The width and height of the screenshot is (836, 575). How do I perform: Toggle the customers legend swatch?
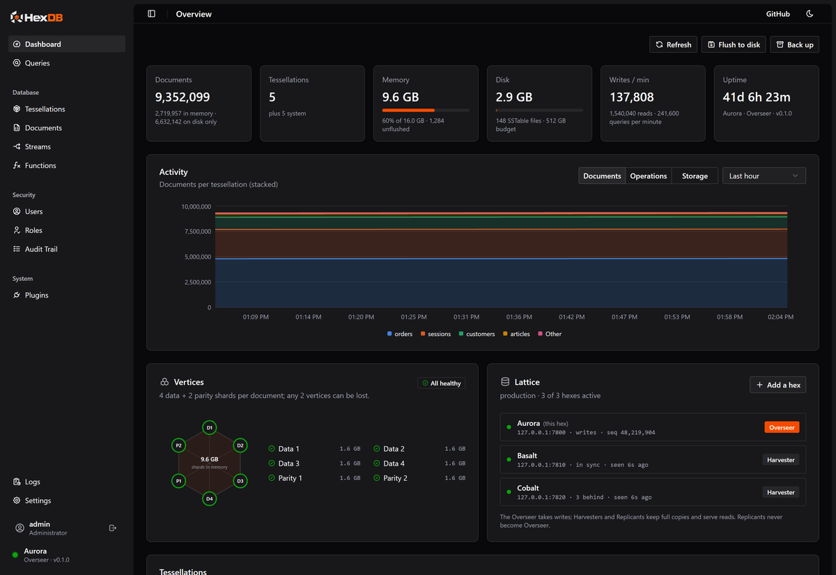point(461,334)
